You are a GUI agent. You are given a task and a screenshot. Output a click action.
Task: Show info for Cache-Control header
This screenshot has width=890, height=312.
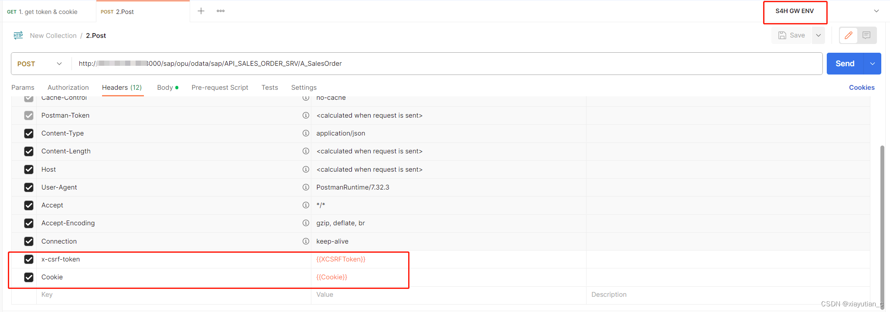(306, 98)
